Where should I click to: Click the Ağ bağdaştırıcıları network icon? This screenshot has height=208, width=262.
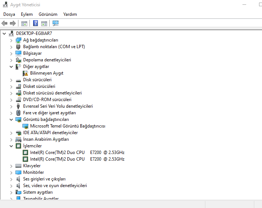(18, 40)
